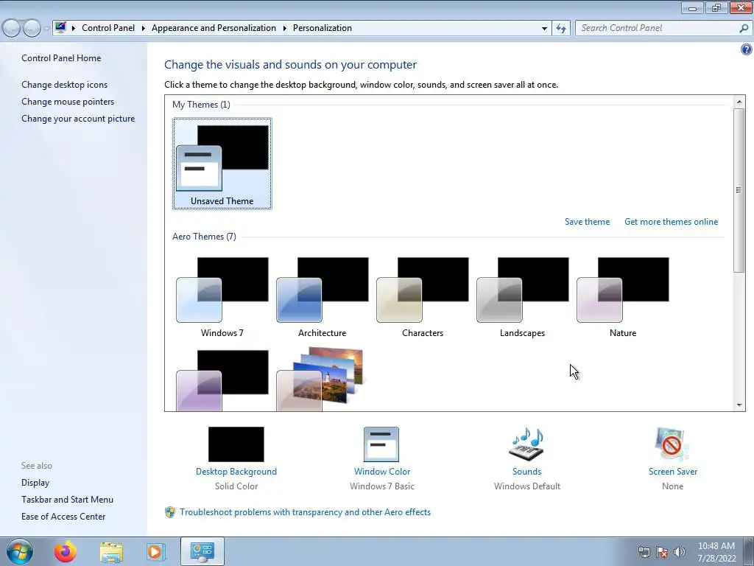This screenshot has height=566, width=754.
Task: Click Personalization in the breadcrumb
Action: [323, 28]
